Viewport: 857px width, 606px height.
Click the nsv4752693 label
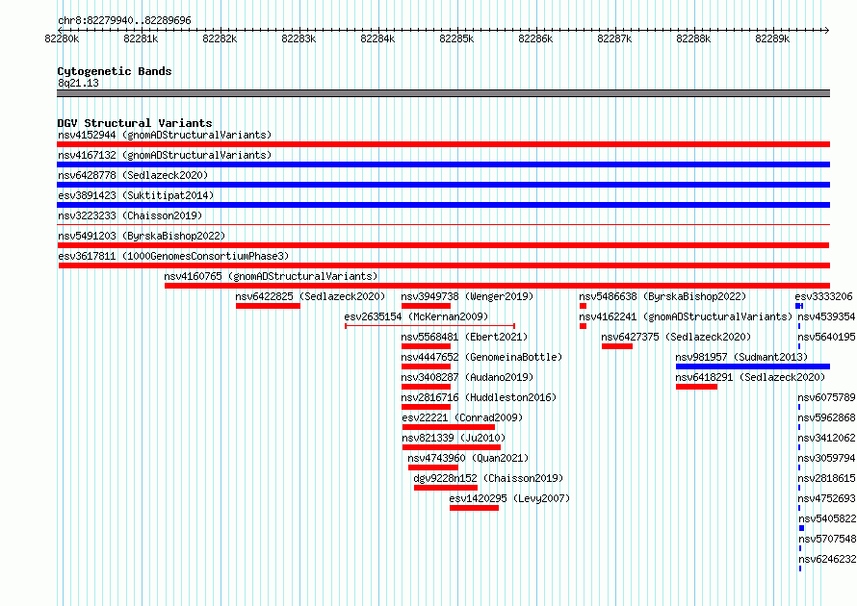click(826, 498)
